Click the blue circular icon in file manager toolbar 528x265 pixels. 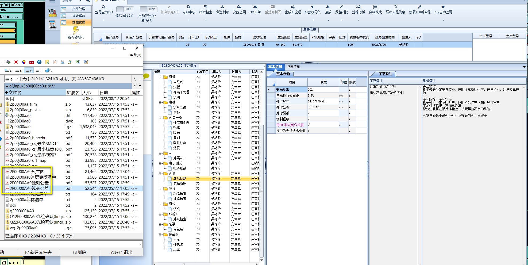coord(39,62)
